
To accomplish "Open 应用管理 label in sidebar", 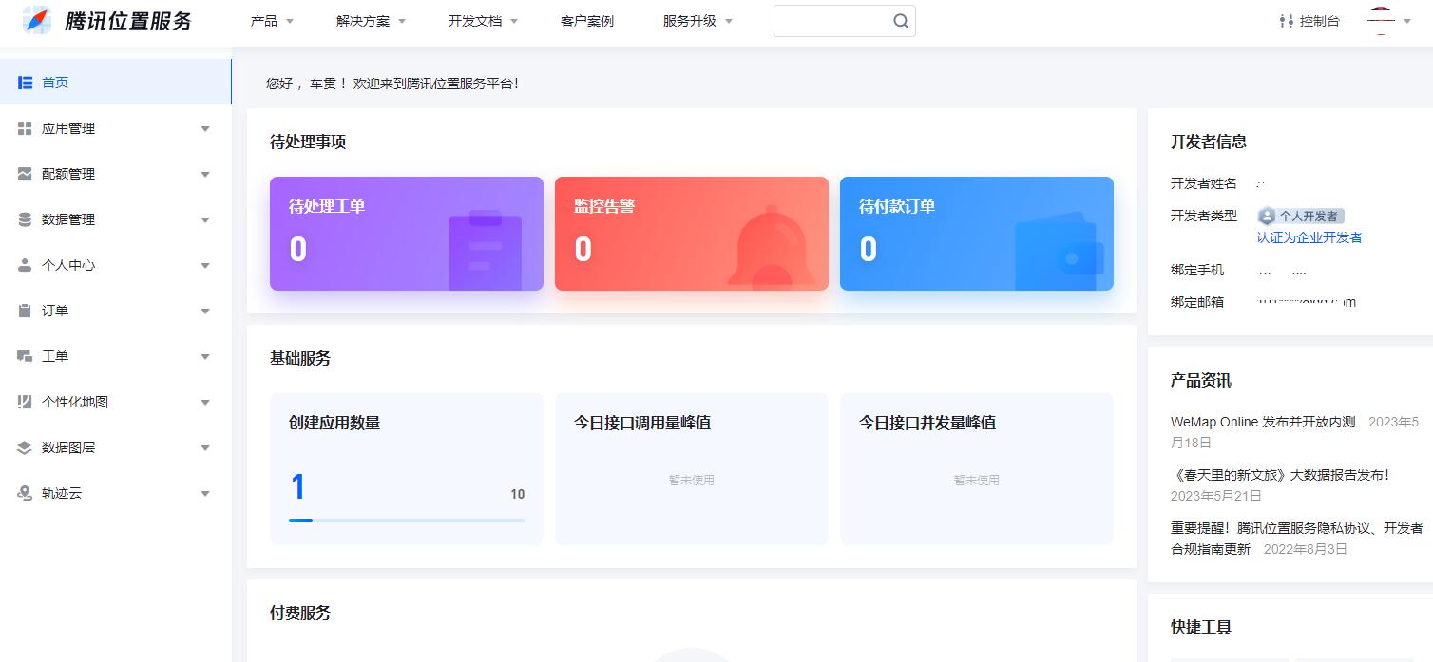I will 68,128.
